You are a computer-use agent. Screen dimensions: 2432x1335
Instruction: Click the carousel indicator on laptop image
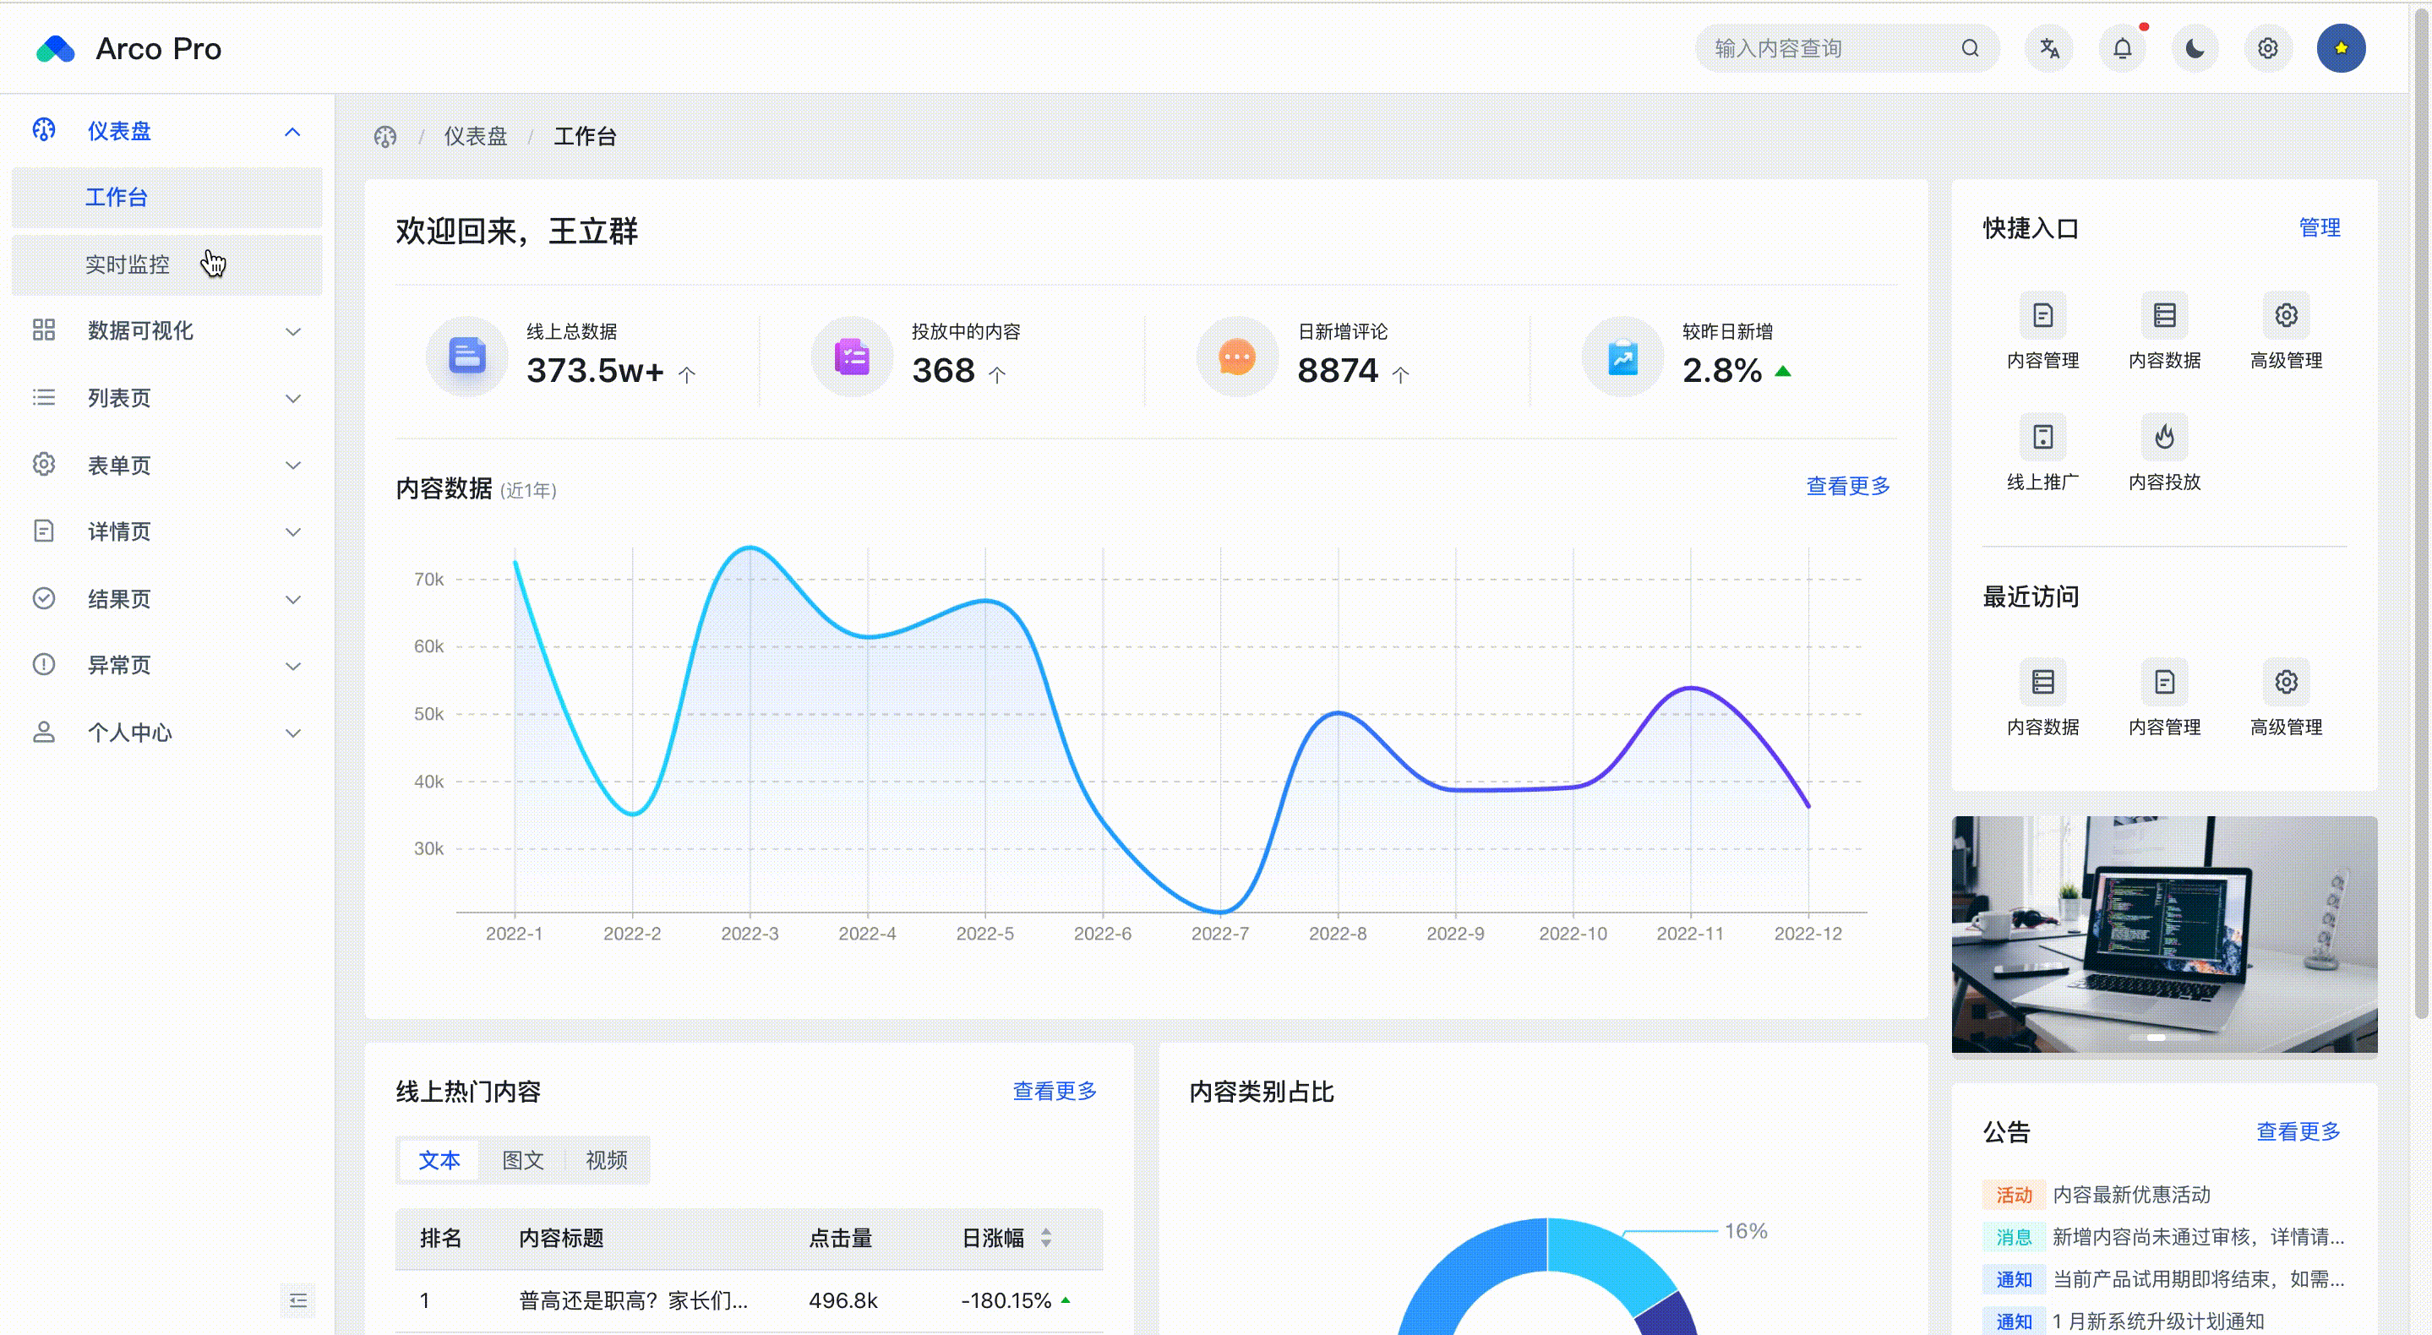tap(2156, 1038)
